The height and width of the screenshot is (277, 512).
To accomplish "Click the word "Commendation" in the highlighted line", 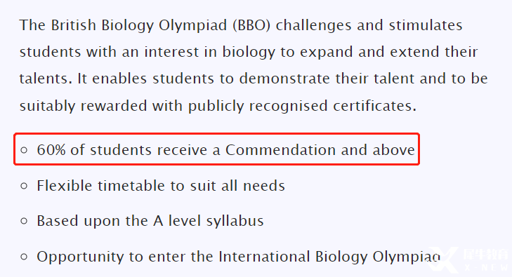I will [x=280, y=150].
